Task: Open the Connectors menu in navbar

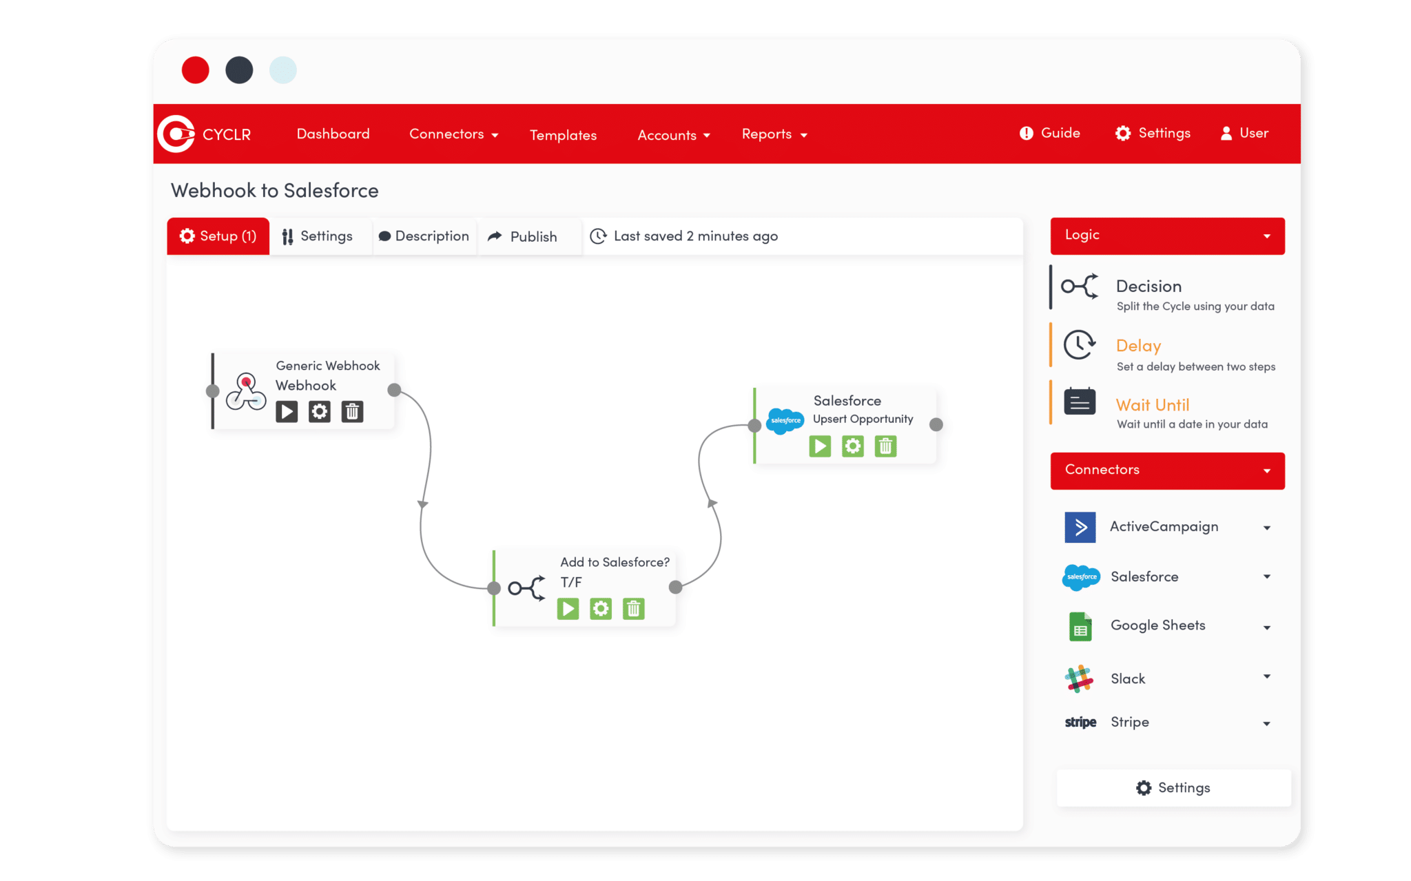Action: 453,134
